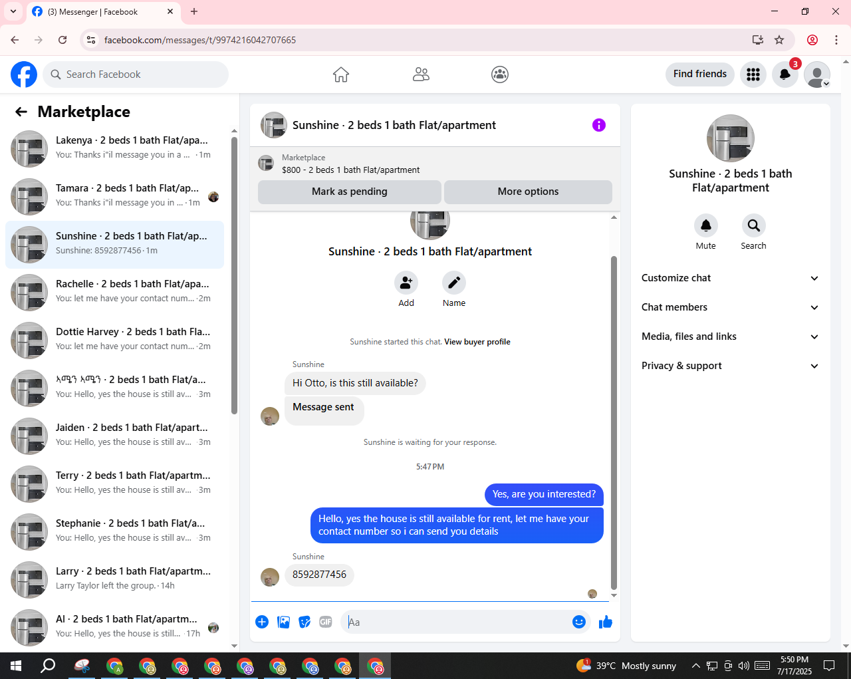Choose a GIF icon in composer

pos(326,622)
